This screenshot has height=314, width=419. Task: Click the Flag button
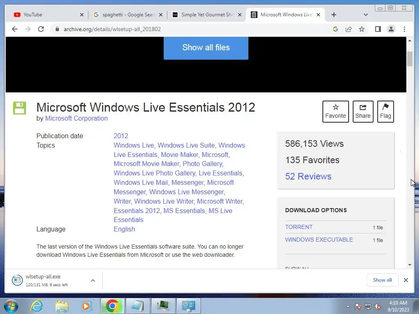385,112
